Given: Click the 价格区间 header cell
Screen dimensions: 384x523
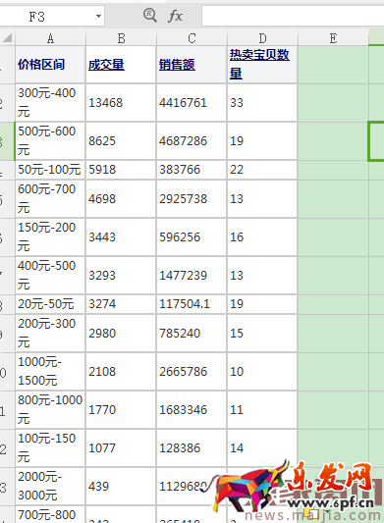Looking at the screenshot, I should click(50, 65).
